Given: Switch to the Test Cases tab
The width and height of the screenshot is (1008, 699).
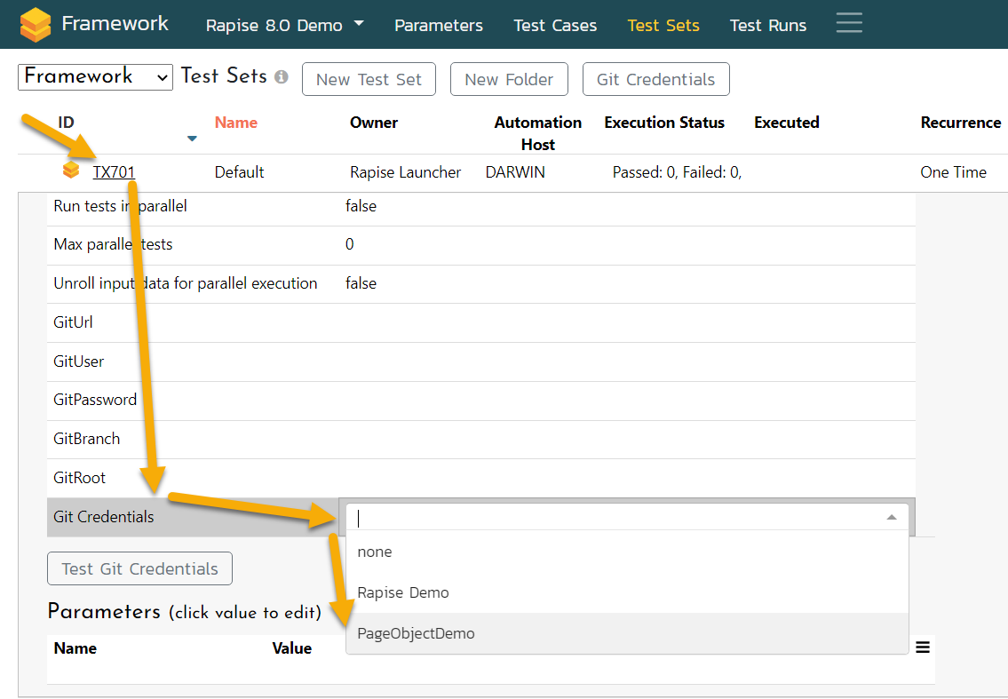Looking at the screenshot, I should coord(555,25).
